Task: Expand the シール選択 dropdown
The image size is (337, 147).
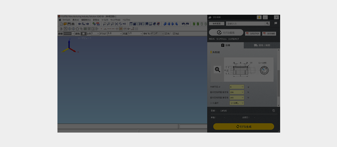Action: [x=237, y=103]
